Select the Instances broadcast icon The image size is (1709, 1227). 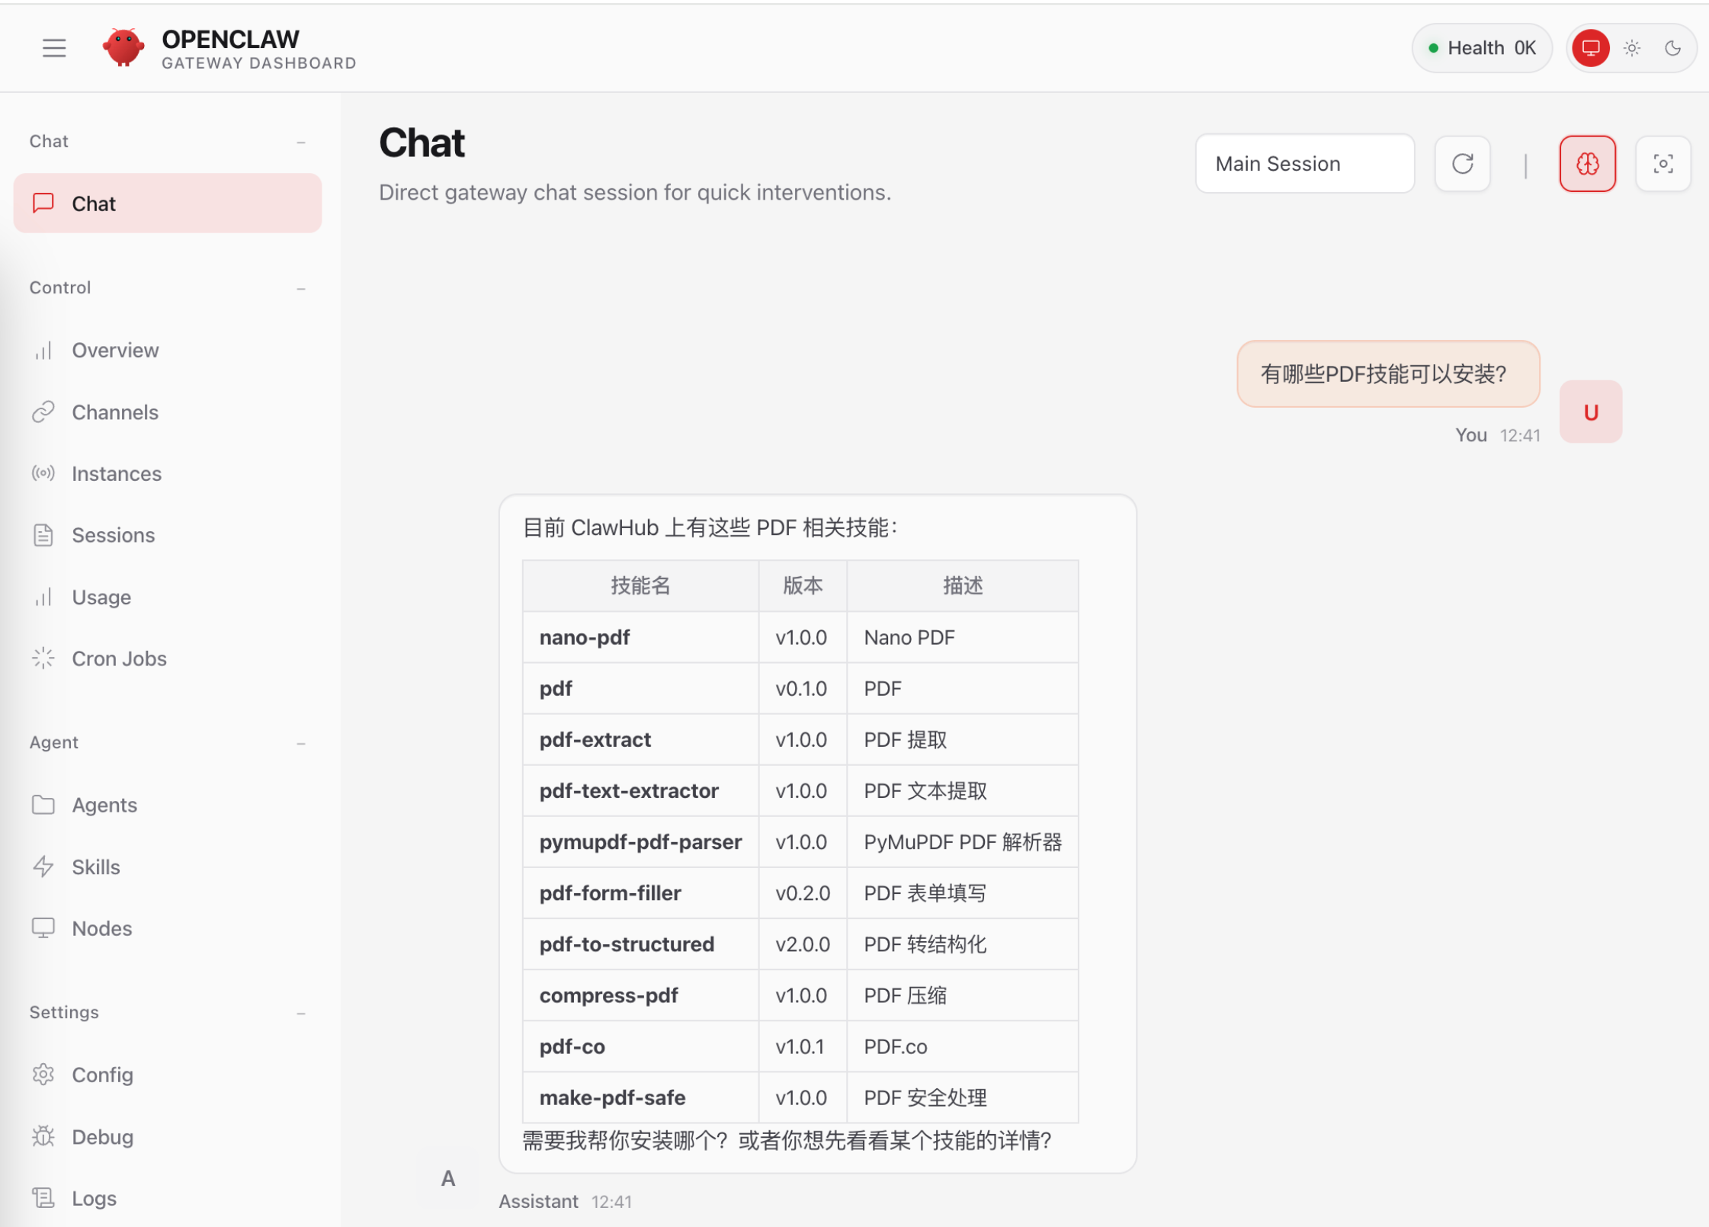click(43, 473)
